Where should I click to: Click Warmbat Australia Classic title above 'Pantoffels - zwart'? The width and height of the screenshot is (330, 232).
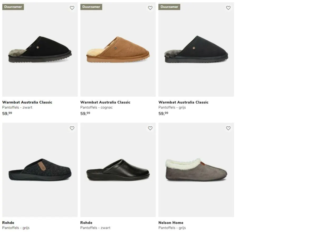[27, 102]
